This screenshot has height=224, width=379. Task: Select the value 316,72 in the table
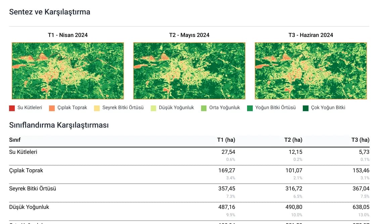click(294, 188)
